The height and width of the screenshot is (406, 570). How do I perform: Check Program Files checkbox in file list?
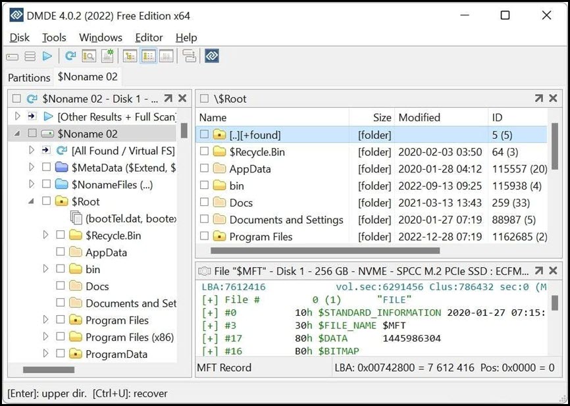point(204,236)
